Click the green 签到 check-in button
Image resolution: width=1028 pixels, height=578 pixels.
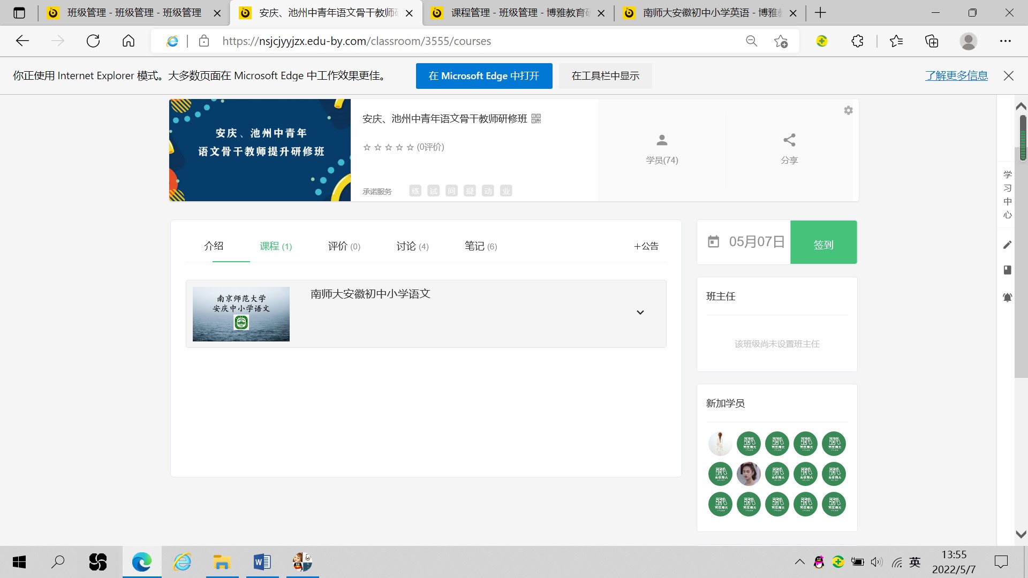click(823, 242)
